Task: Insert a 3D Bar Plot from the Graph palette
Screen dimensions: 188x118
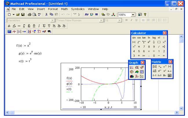Action: [x=132, y=76]
